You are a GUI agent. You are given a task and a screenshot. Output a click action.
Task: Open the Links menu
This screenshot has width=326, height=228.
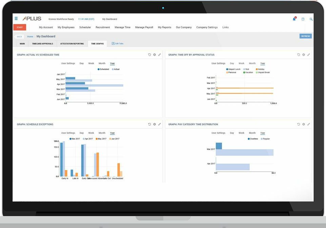pyautogui.click(x=225, y=27)
